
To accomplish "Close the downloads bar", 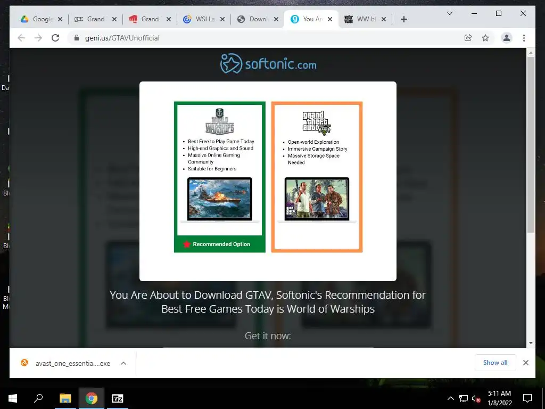I will 526,363.
